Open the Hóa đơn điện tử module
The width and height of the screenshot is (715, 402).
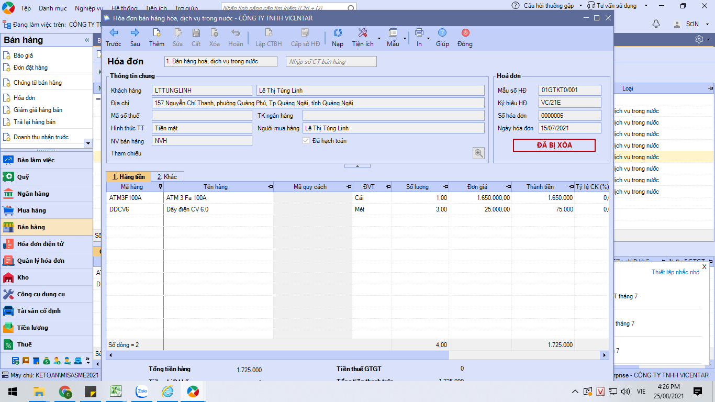point(47,244)
